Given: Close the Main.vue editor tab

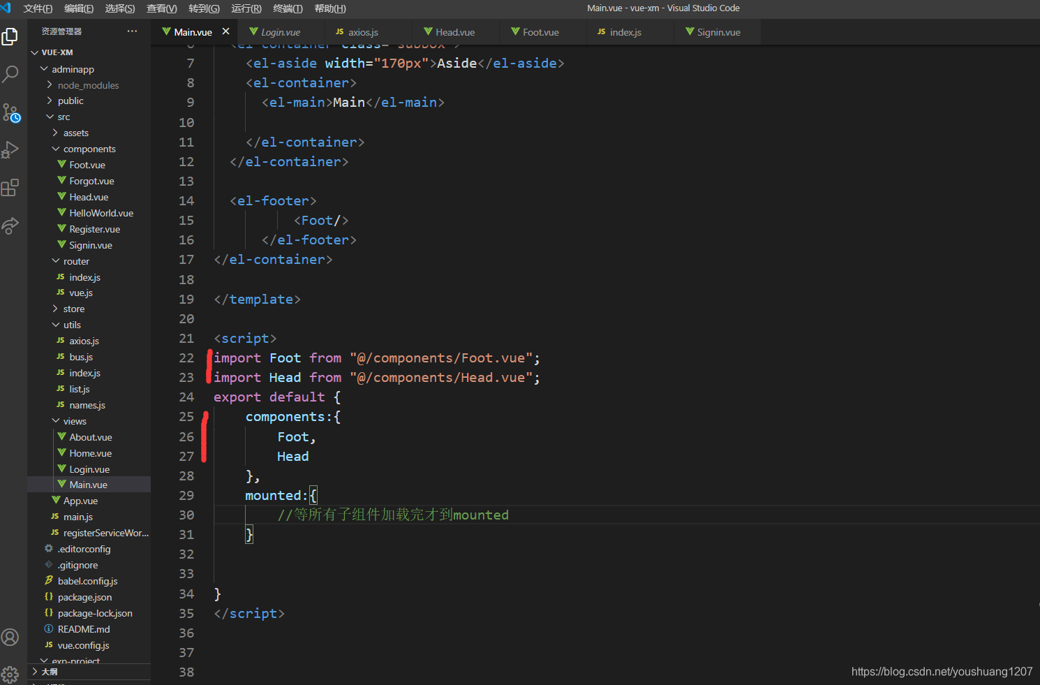Looking at the screenshot, I should pyautogui.click(x=225, y=31).
